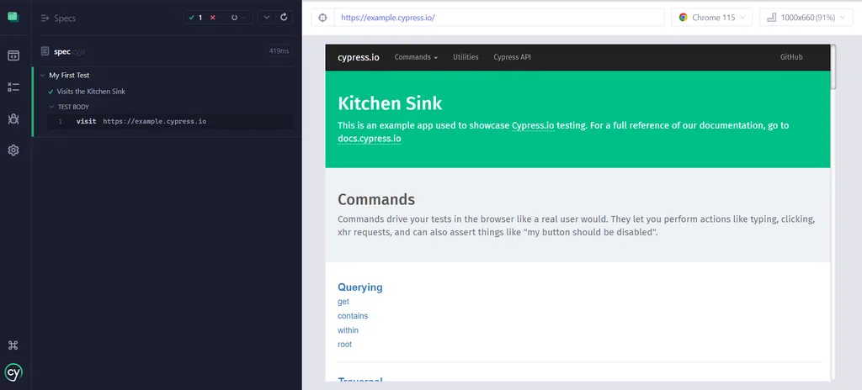This screenshot has height=390, width=862.
Task: Click the preview page scrollbar thumb
Action: 833,67
